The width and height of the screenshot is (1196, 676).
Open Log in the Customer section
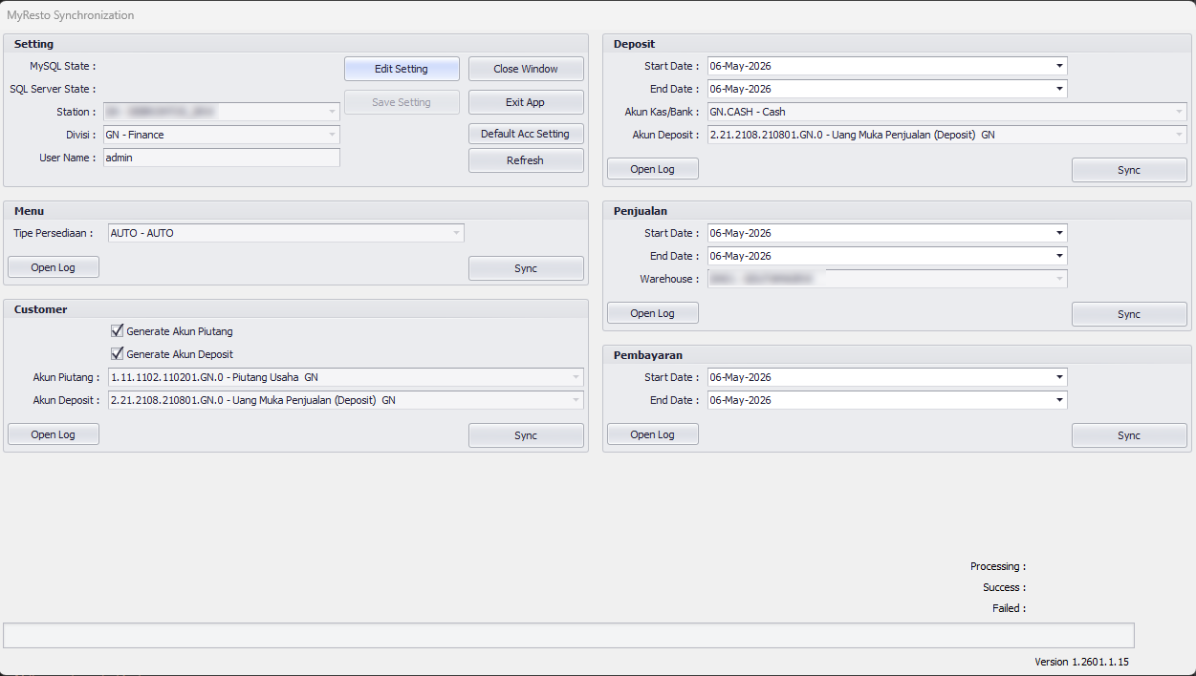click(54, 434)
